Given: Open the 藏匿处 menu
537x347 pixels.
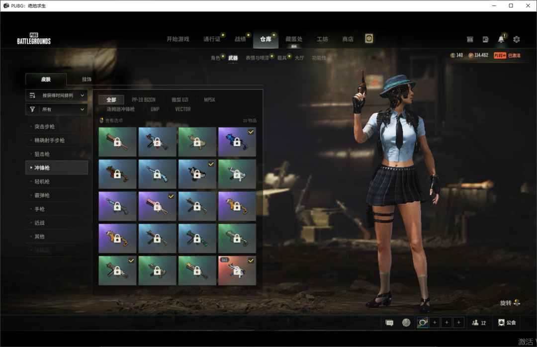Looking at the screenshot, I should coord(294,39).
